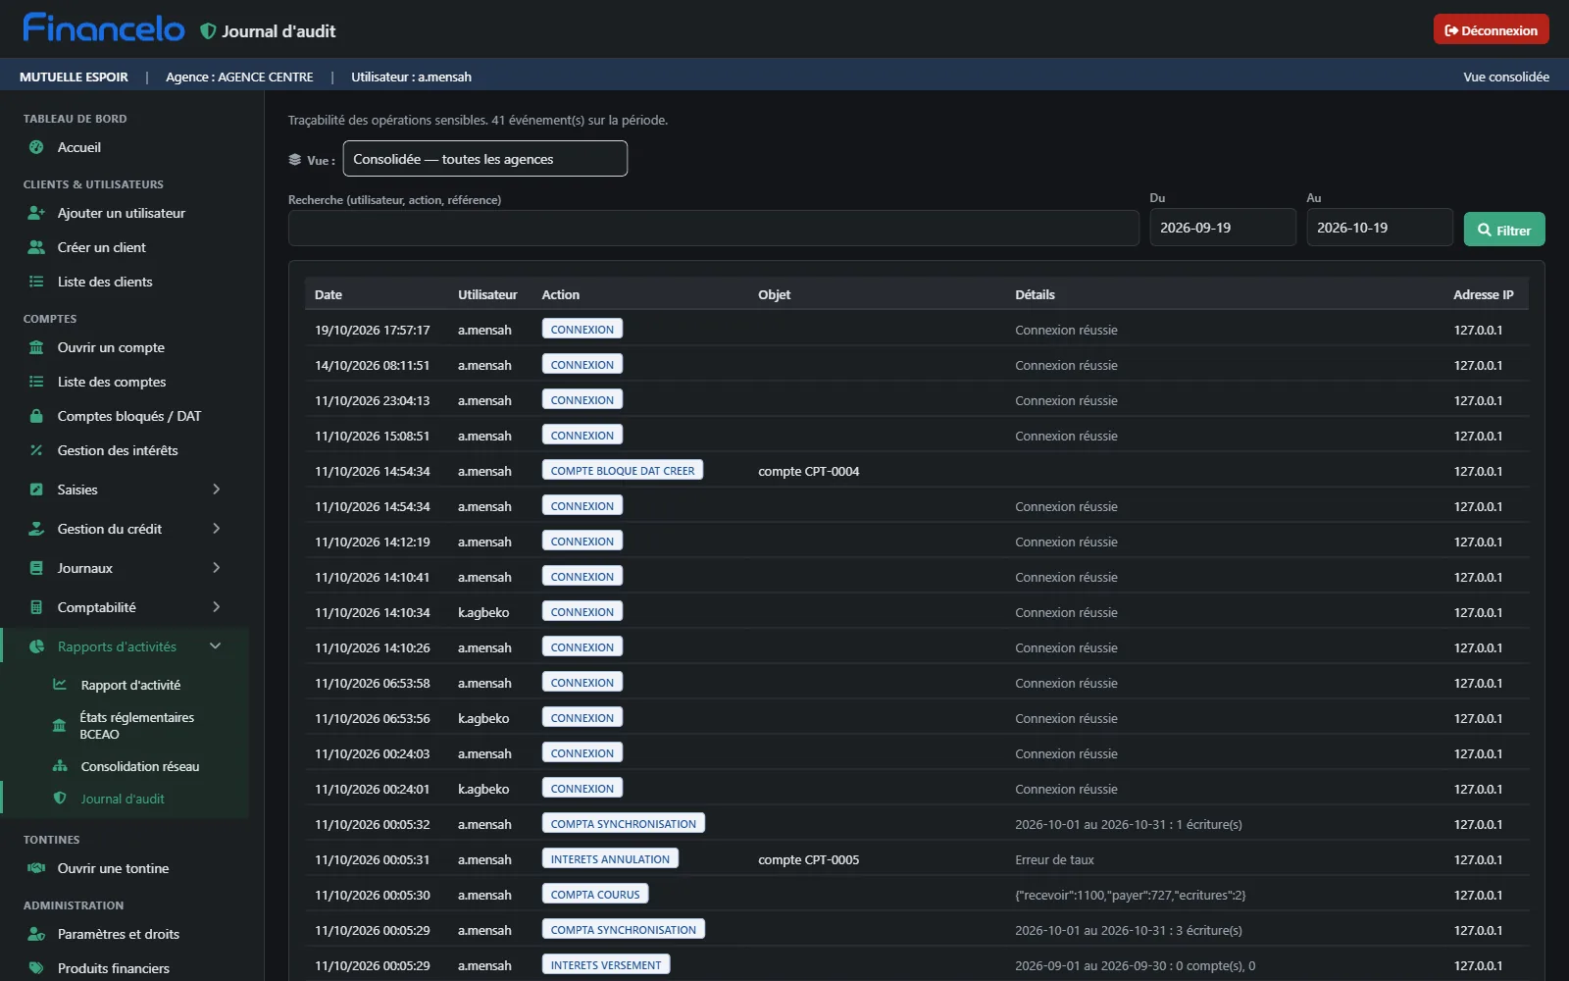Click the money icon for Ouvrir une tontine
Viewport: 1569px width, 981px height.
click(x=36, y=868)
